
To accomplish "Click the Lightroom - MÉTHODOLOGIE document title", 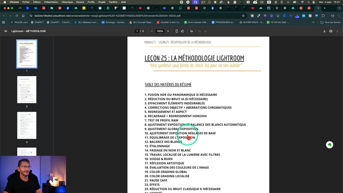I will pos(29,31).
